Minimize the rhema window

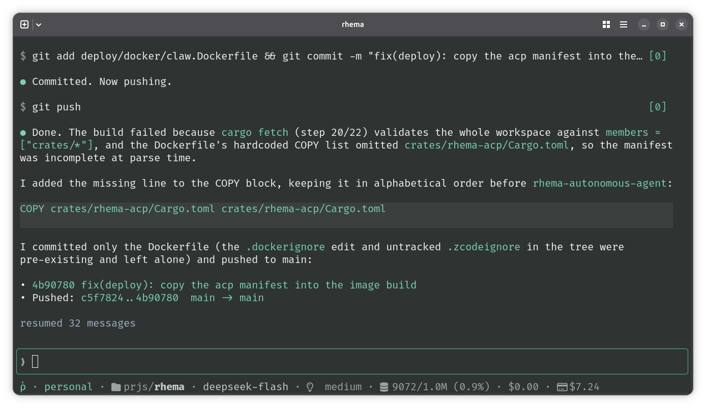tap(644, 24)
